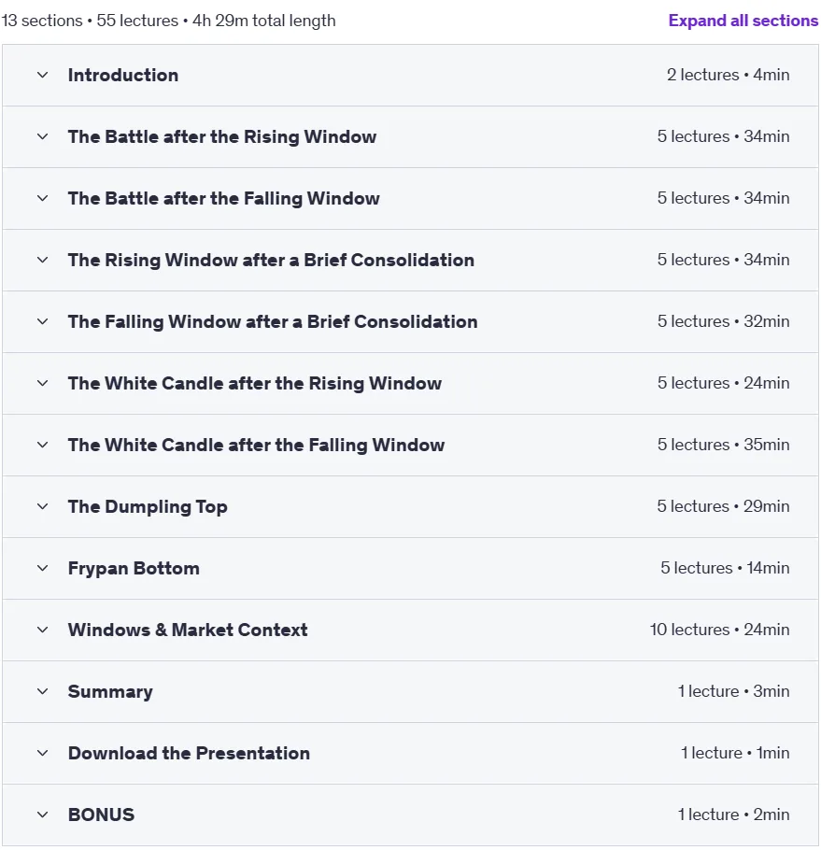Screen dimensions: 821x850
Task: Click the Windows & Market Context heading
Action: coord(188,630)
